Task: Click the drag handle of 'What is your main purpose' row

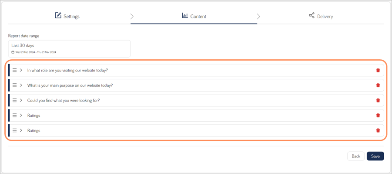Action: pyautogui.click(x=15, y=85)
